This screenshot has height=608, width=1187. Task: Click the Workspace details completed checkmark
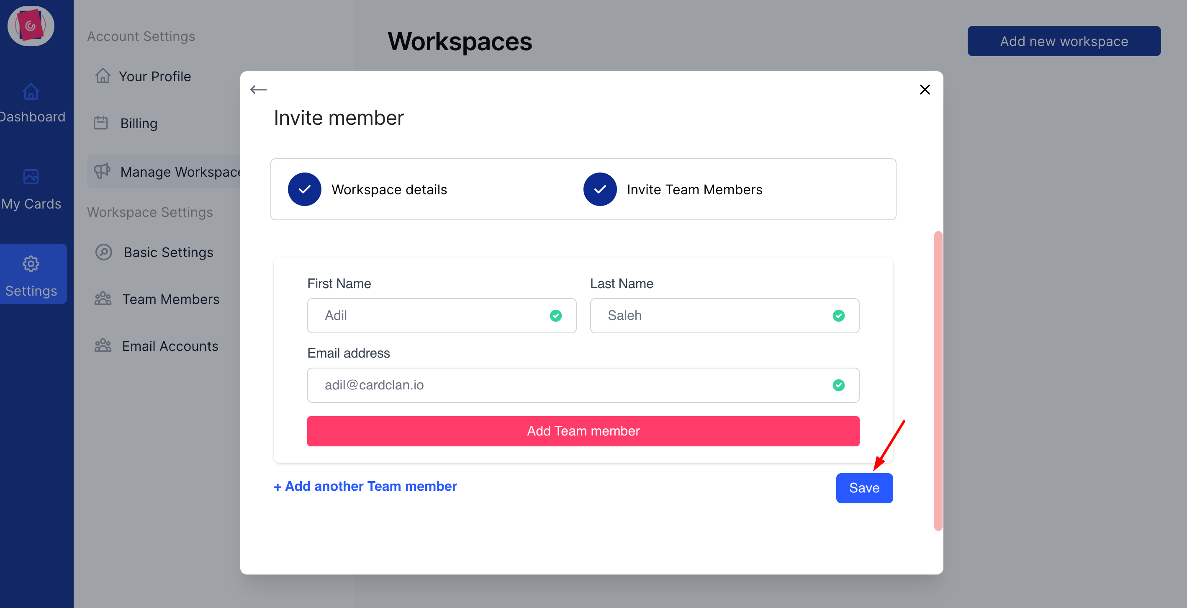[x=304, y=189]
